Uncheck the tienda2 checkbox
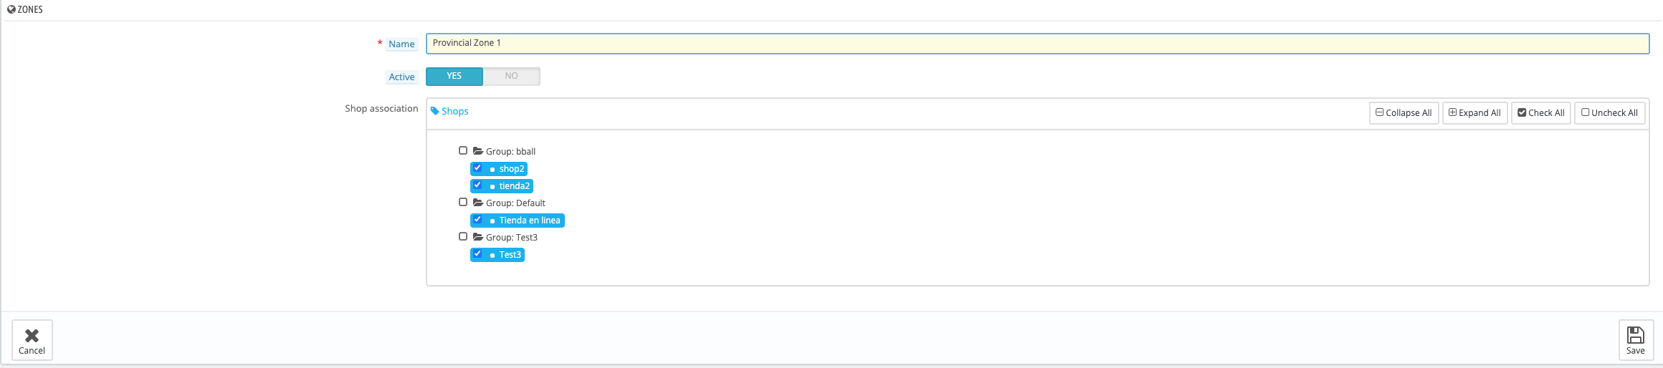Screen dimensions: 1663x368 (477, 185)
